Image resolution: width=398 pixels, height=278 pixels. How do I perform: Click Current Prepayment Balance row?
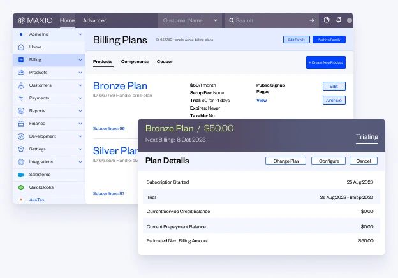coord(262,227)
